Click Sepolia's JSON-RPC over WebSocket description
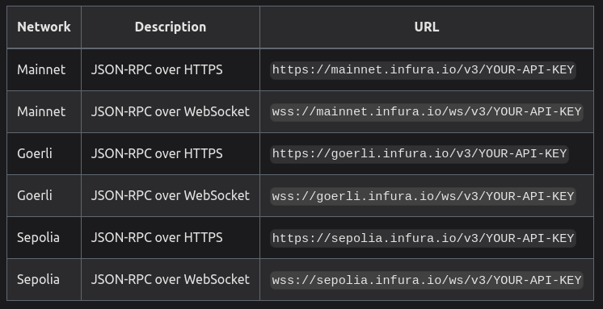This screenshot has width=603, height=309. 171,280
